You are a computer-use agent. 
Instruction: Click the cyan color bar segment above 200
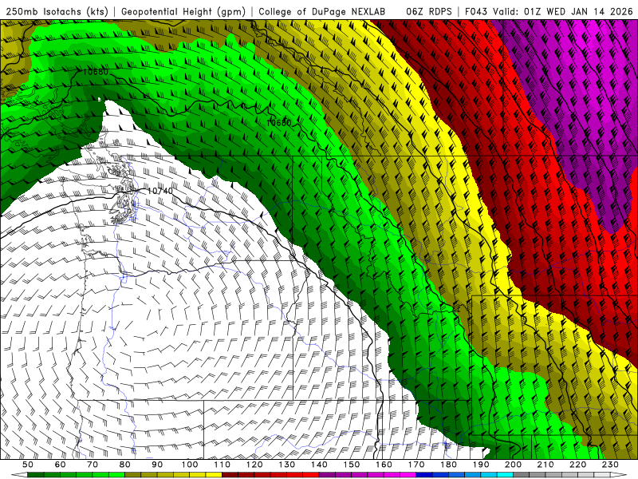[x=505, y=475]
